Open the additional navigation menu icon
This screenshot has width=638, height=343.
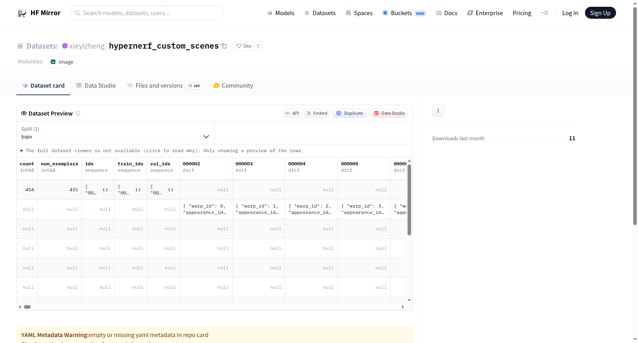[x=544, y=13]
